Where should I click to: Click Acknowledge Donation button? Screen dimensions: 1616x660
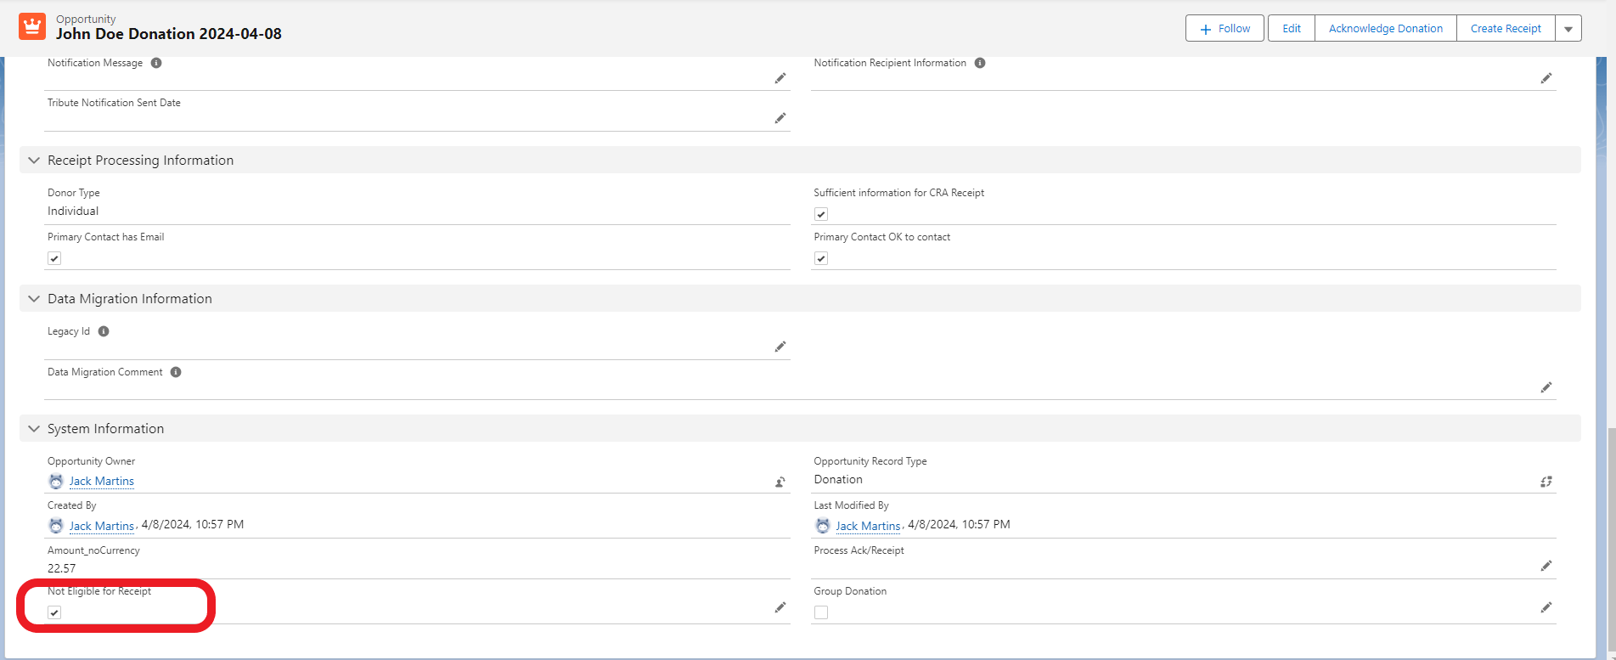(x=1386, y=28)
